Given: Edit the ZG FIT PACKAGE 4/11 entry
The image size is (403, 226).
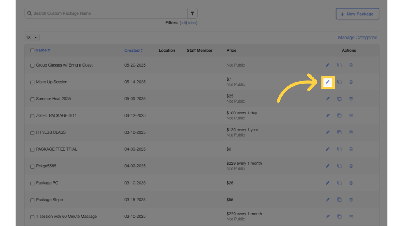Looking at the screenshot, I should coord(327,115).
